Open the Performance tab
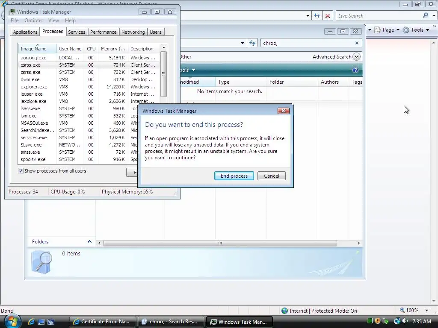Image resolution: width=438 pixels, height=328 pixels. tap(103, 32)
